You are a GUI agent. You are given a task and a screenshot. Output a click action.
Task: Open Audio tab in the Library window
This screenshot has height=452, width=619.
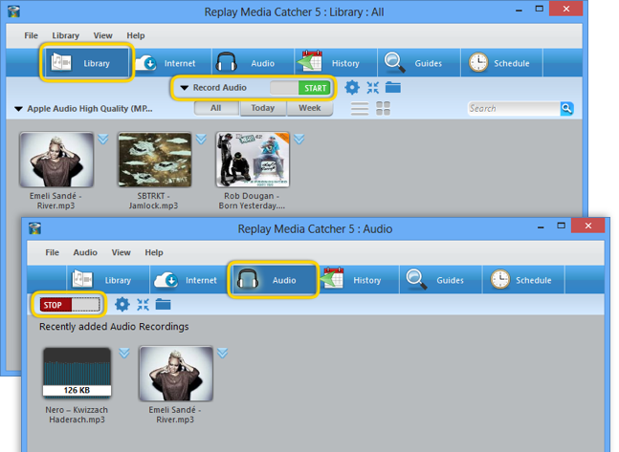point(253,63)
